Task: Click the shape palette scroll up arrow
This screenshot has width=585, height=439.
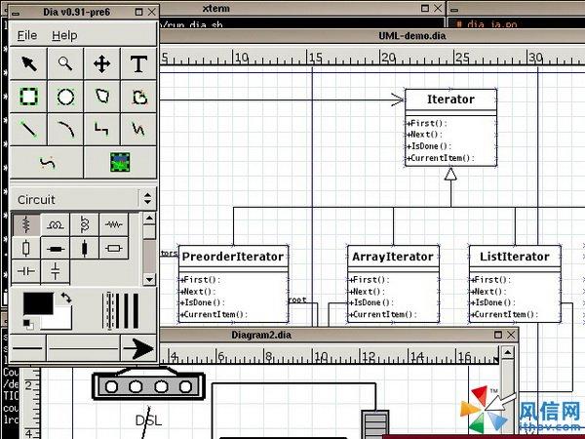Action: [149, 219]
